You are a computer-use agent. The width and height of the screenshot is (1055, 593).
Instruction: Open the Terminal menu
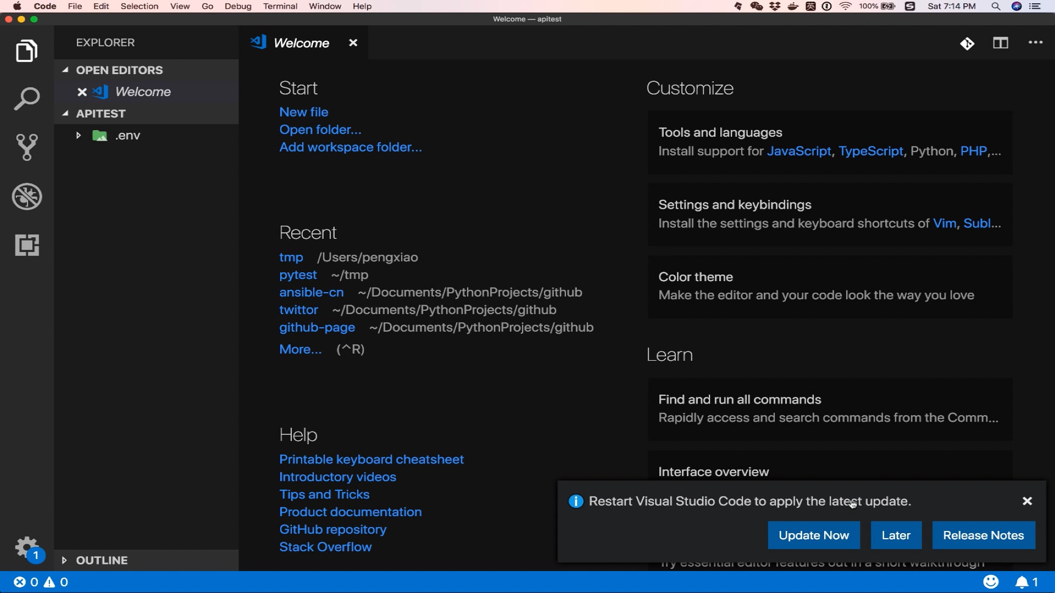pos(280,6)
